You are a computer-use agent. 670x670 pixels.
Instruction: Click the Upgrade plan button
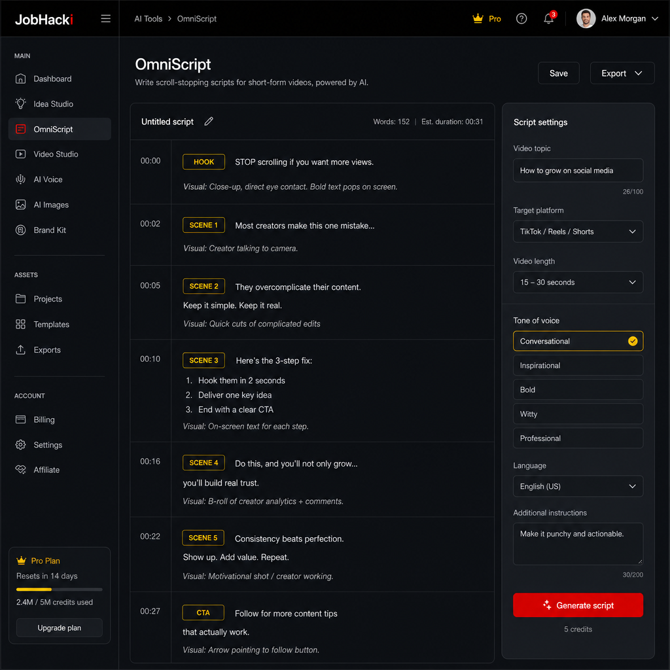(60, 627)
